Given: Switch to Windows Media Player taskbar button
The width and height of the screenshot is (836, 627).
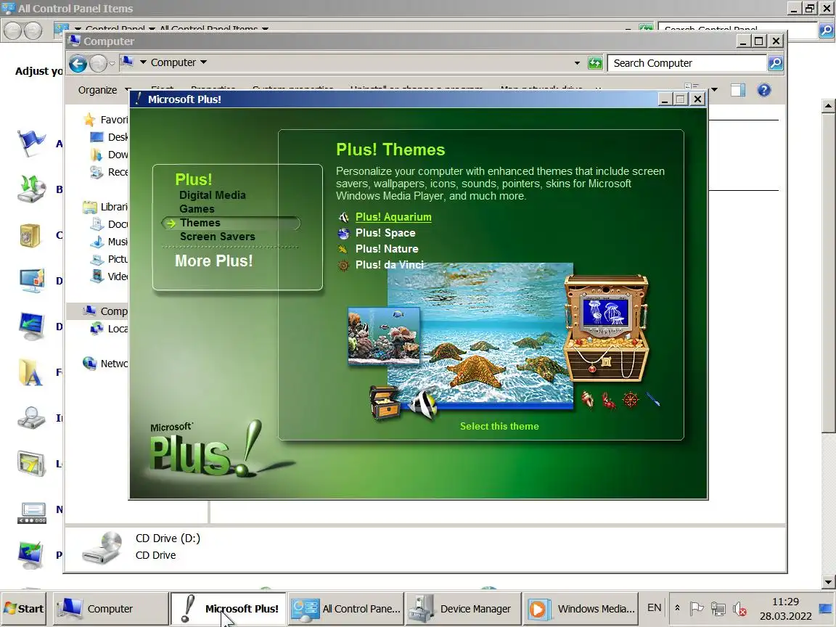Looking at the screenshot, I should point(580,608).
